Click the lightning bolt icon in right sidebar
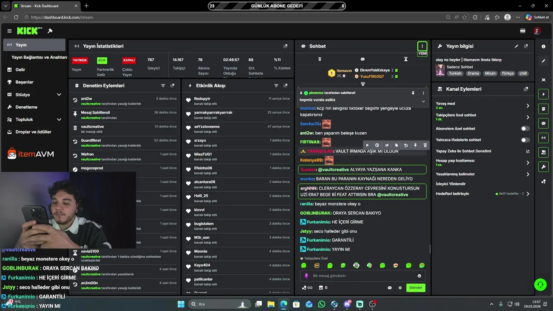Image resolution: width=553 pixels, height=311 pixels. [543, 94]
